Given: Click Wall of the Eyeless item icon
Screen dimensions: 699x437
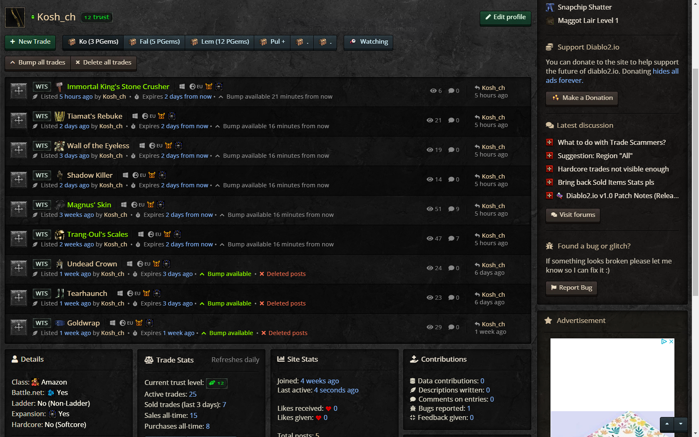Looking at the screenshot, I should click(59, 146).
